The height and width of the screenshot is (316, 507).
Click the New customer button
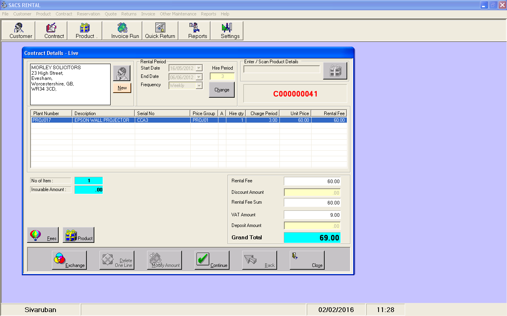tap(122, 88)
